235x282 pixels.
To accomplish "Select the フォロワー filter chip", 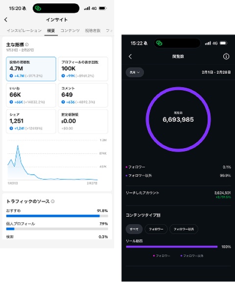I will click(x=156, y=229).
